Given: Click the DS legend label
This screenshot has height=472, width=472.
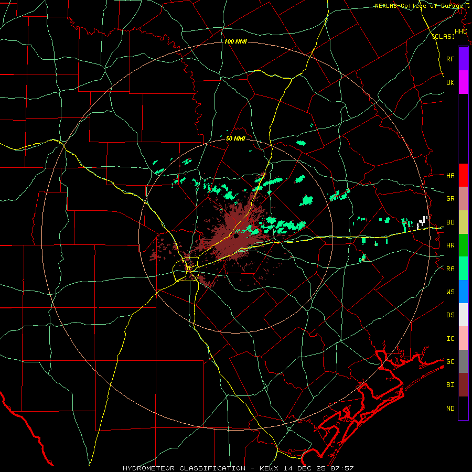Looking at the screenshot, I should point(450,315).
